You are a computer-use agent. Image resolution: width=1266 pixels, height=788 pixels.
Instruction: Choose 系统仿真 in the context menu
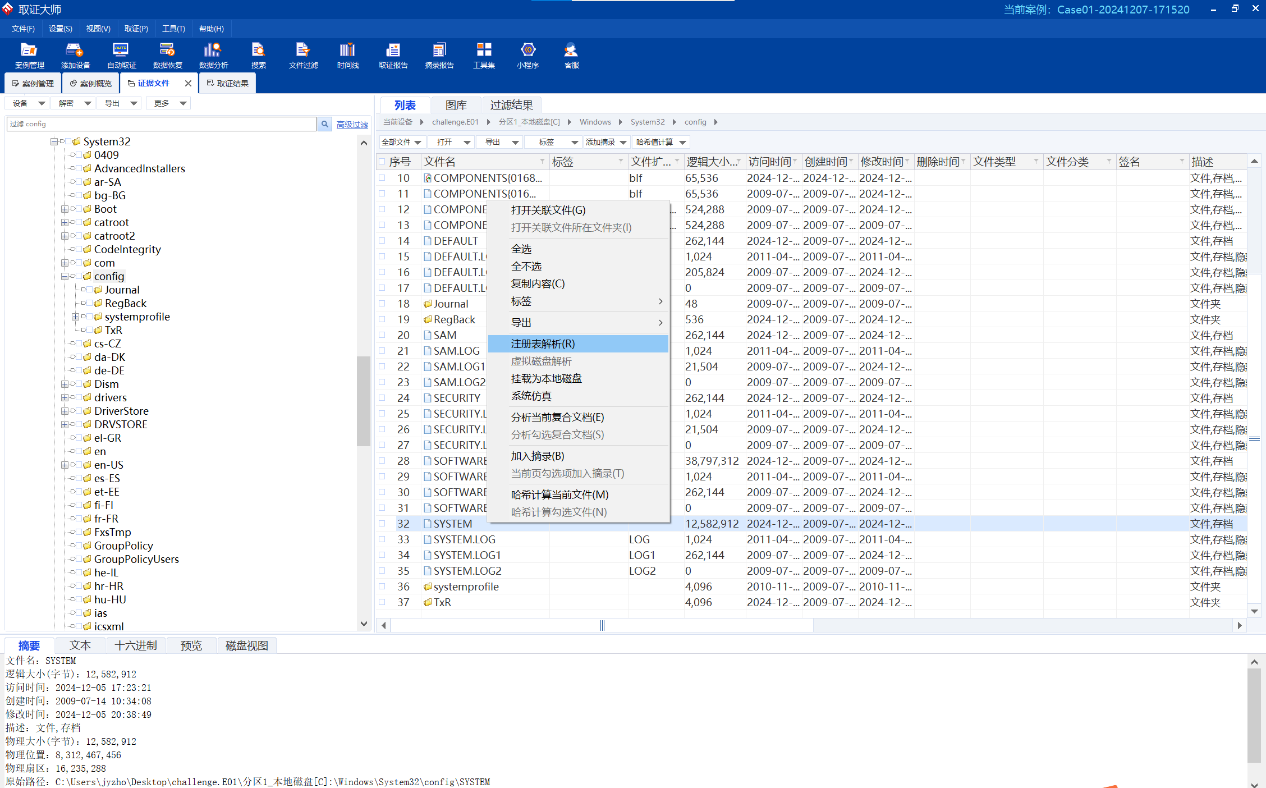click(x=578, y=396)
